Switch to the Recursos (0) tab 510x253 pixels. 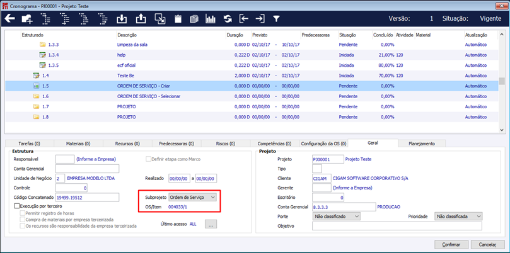[x=127, y=143]
